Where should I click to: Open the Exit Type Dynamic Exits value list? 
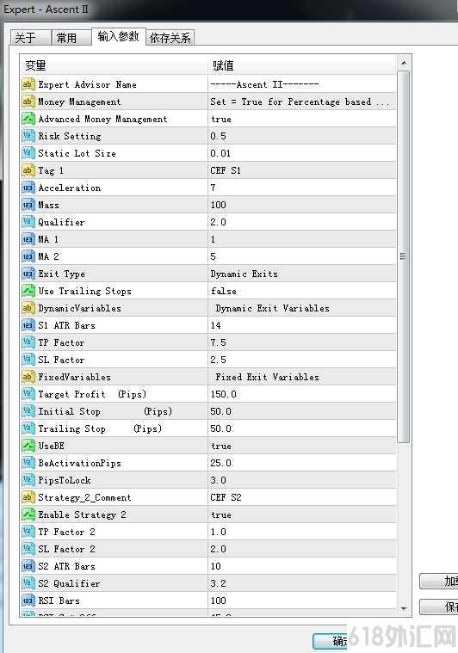[302, 274]
